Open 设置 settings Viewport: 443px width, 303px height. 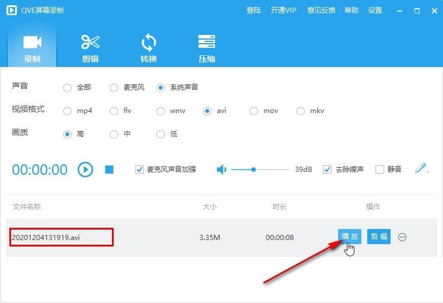(375, 10)
